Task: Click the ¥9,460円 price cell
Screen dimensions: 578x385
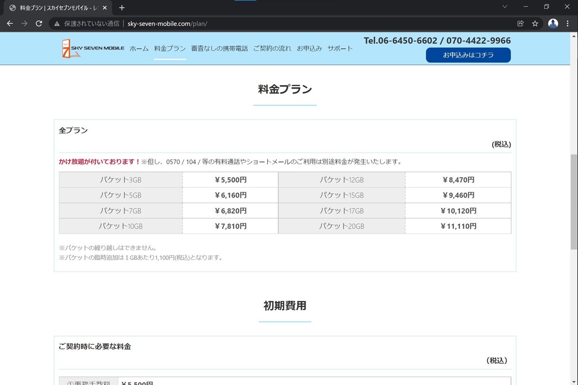Action: click(458, 195)
